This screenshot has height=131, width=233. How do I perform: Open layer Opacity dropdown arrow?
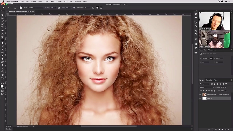click(225, 87)
